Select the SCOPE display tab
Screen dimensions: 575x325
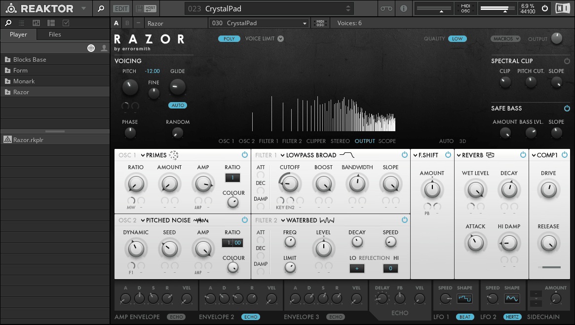coord(387,141)
